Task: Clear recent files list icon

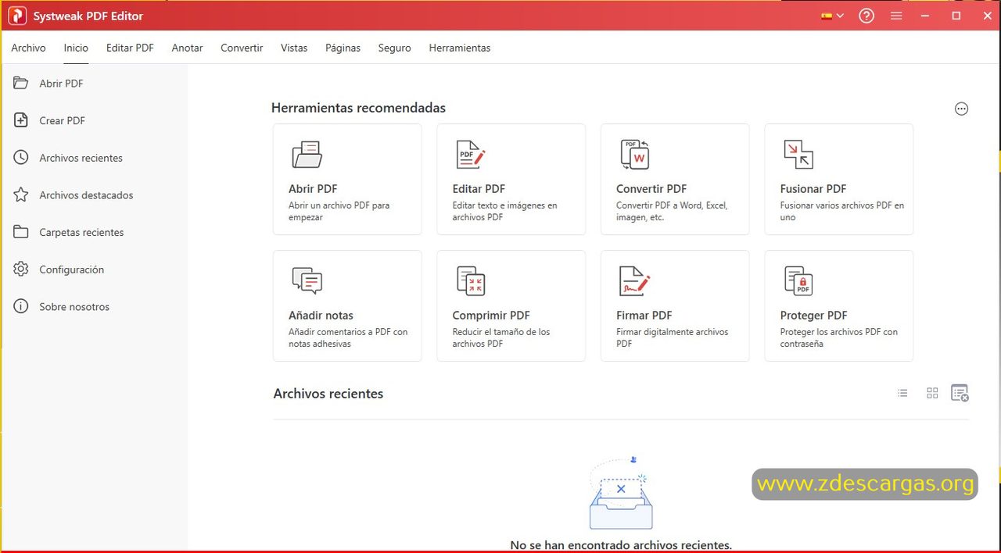Action: pyautogui.click(x=960, y=393)
